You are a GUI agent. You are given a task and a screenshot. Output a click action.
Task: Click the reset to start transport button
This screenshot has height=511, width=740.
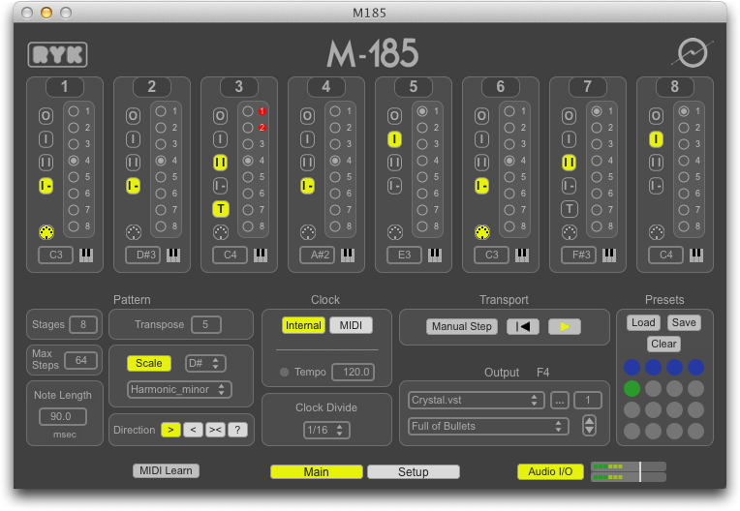pyautogui.click(x=523, y=327)
